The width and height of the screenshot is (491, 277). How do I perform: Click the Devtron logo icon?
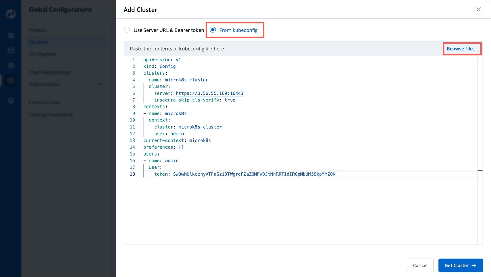(11, 15)
